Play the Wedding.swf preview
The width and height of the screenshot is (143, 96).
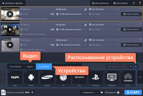coord(10,14)
